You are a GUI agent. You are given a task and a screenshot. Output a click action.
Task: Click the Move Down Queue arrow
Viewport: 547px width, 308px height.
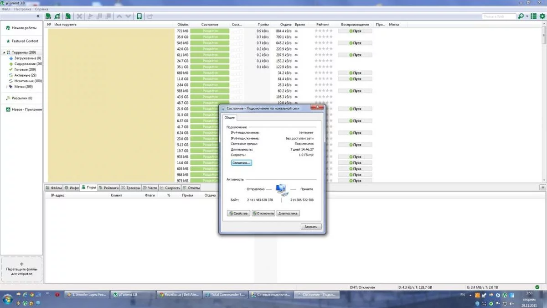[x=128, y=16]
